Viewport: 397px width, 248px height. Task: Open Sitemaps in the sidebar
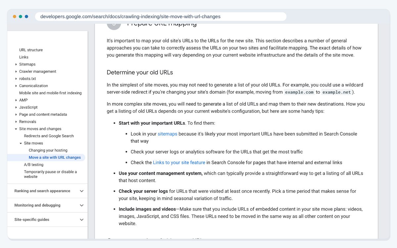click(x=27, y=64)
